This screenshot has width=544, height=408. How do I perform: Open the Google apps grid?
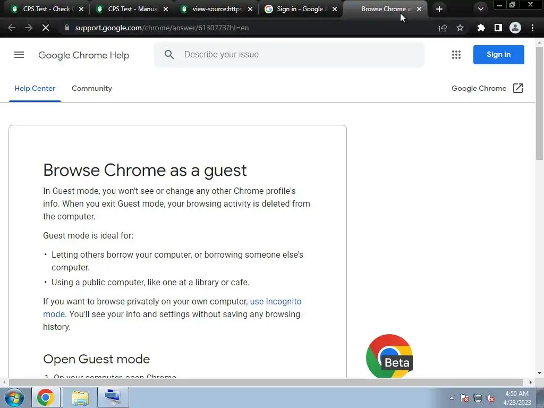456,55
